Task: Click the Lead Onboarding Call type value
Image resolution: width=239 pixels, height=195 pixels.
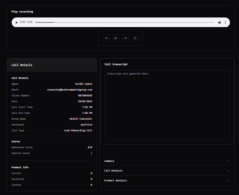Action: (x=78, y=130)
